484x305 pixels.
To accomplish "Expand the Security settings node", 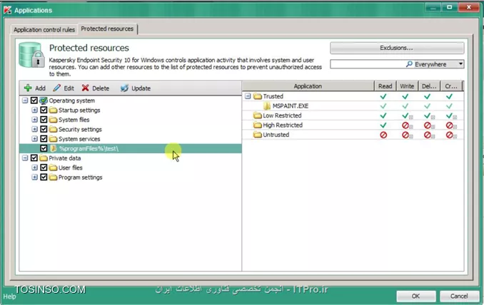I will click(34, 129).
